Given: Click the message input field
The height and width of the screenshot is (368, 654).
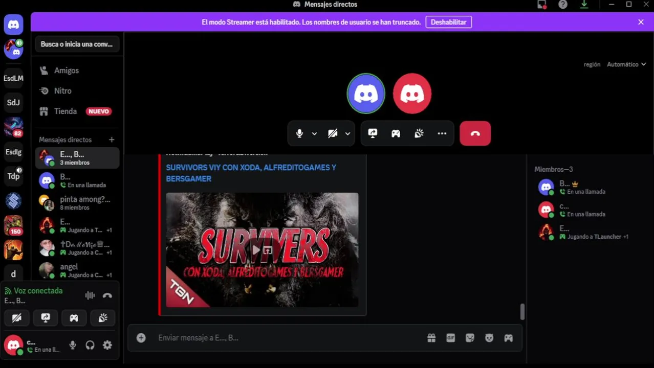Looking at the screenshot, I should pyautogui.click(x=289, y=338).
